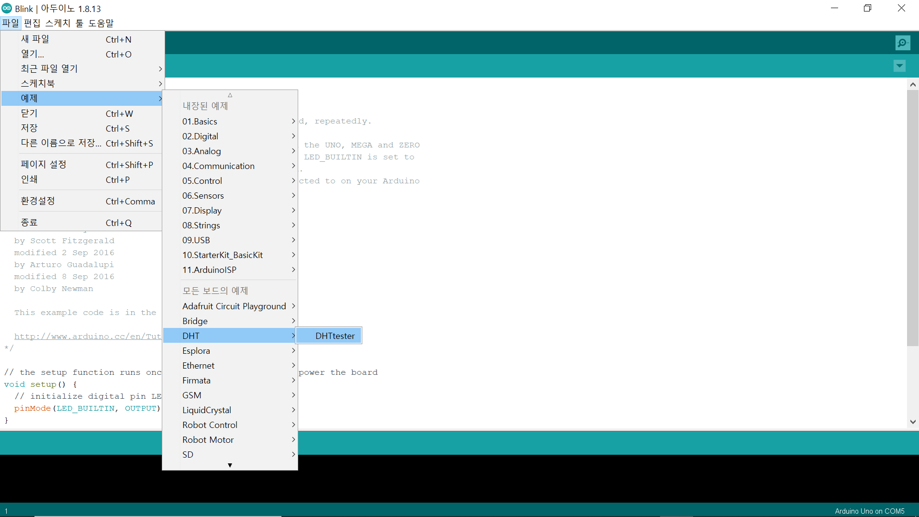919x517 pixels.
Task: Click editor scrollbar down arrow
Action: (913, 422)
